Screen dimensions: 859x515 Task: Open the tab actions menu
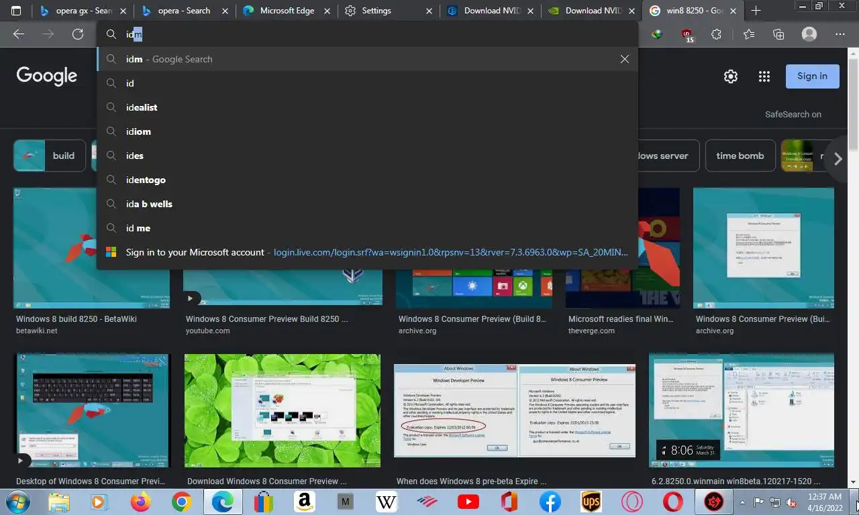click(x=16, y=11)
